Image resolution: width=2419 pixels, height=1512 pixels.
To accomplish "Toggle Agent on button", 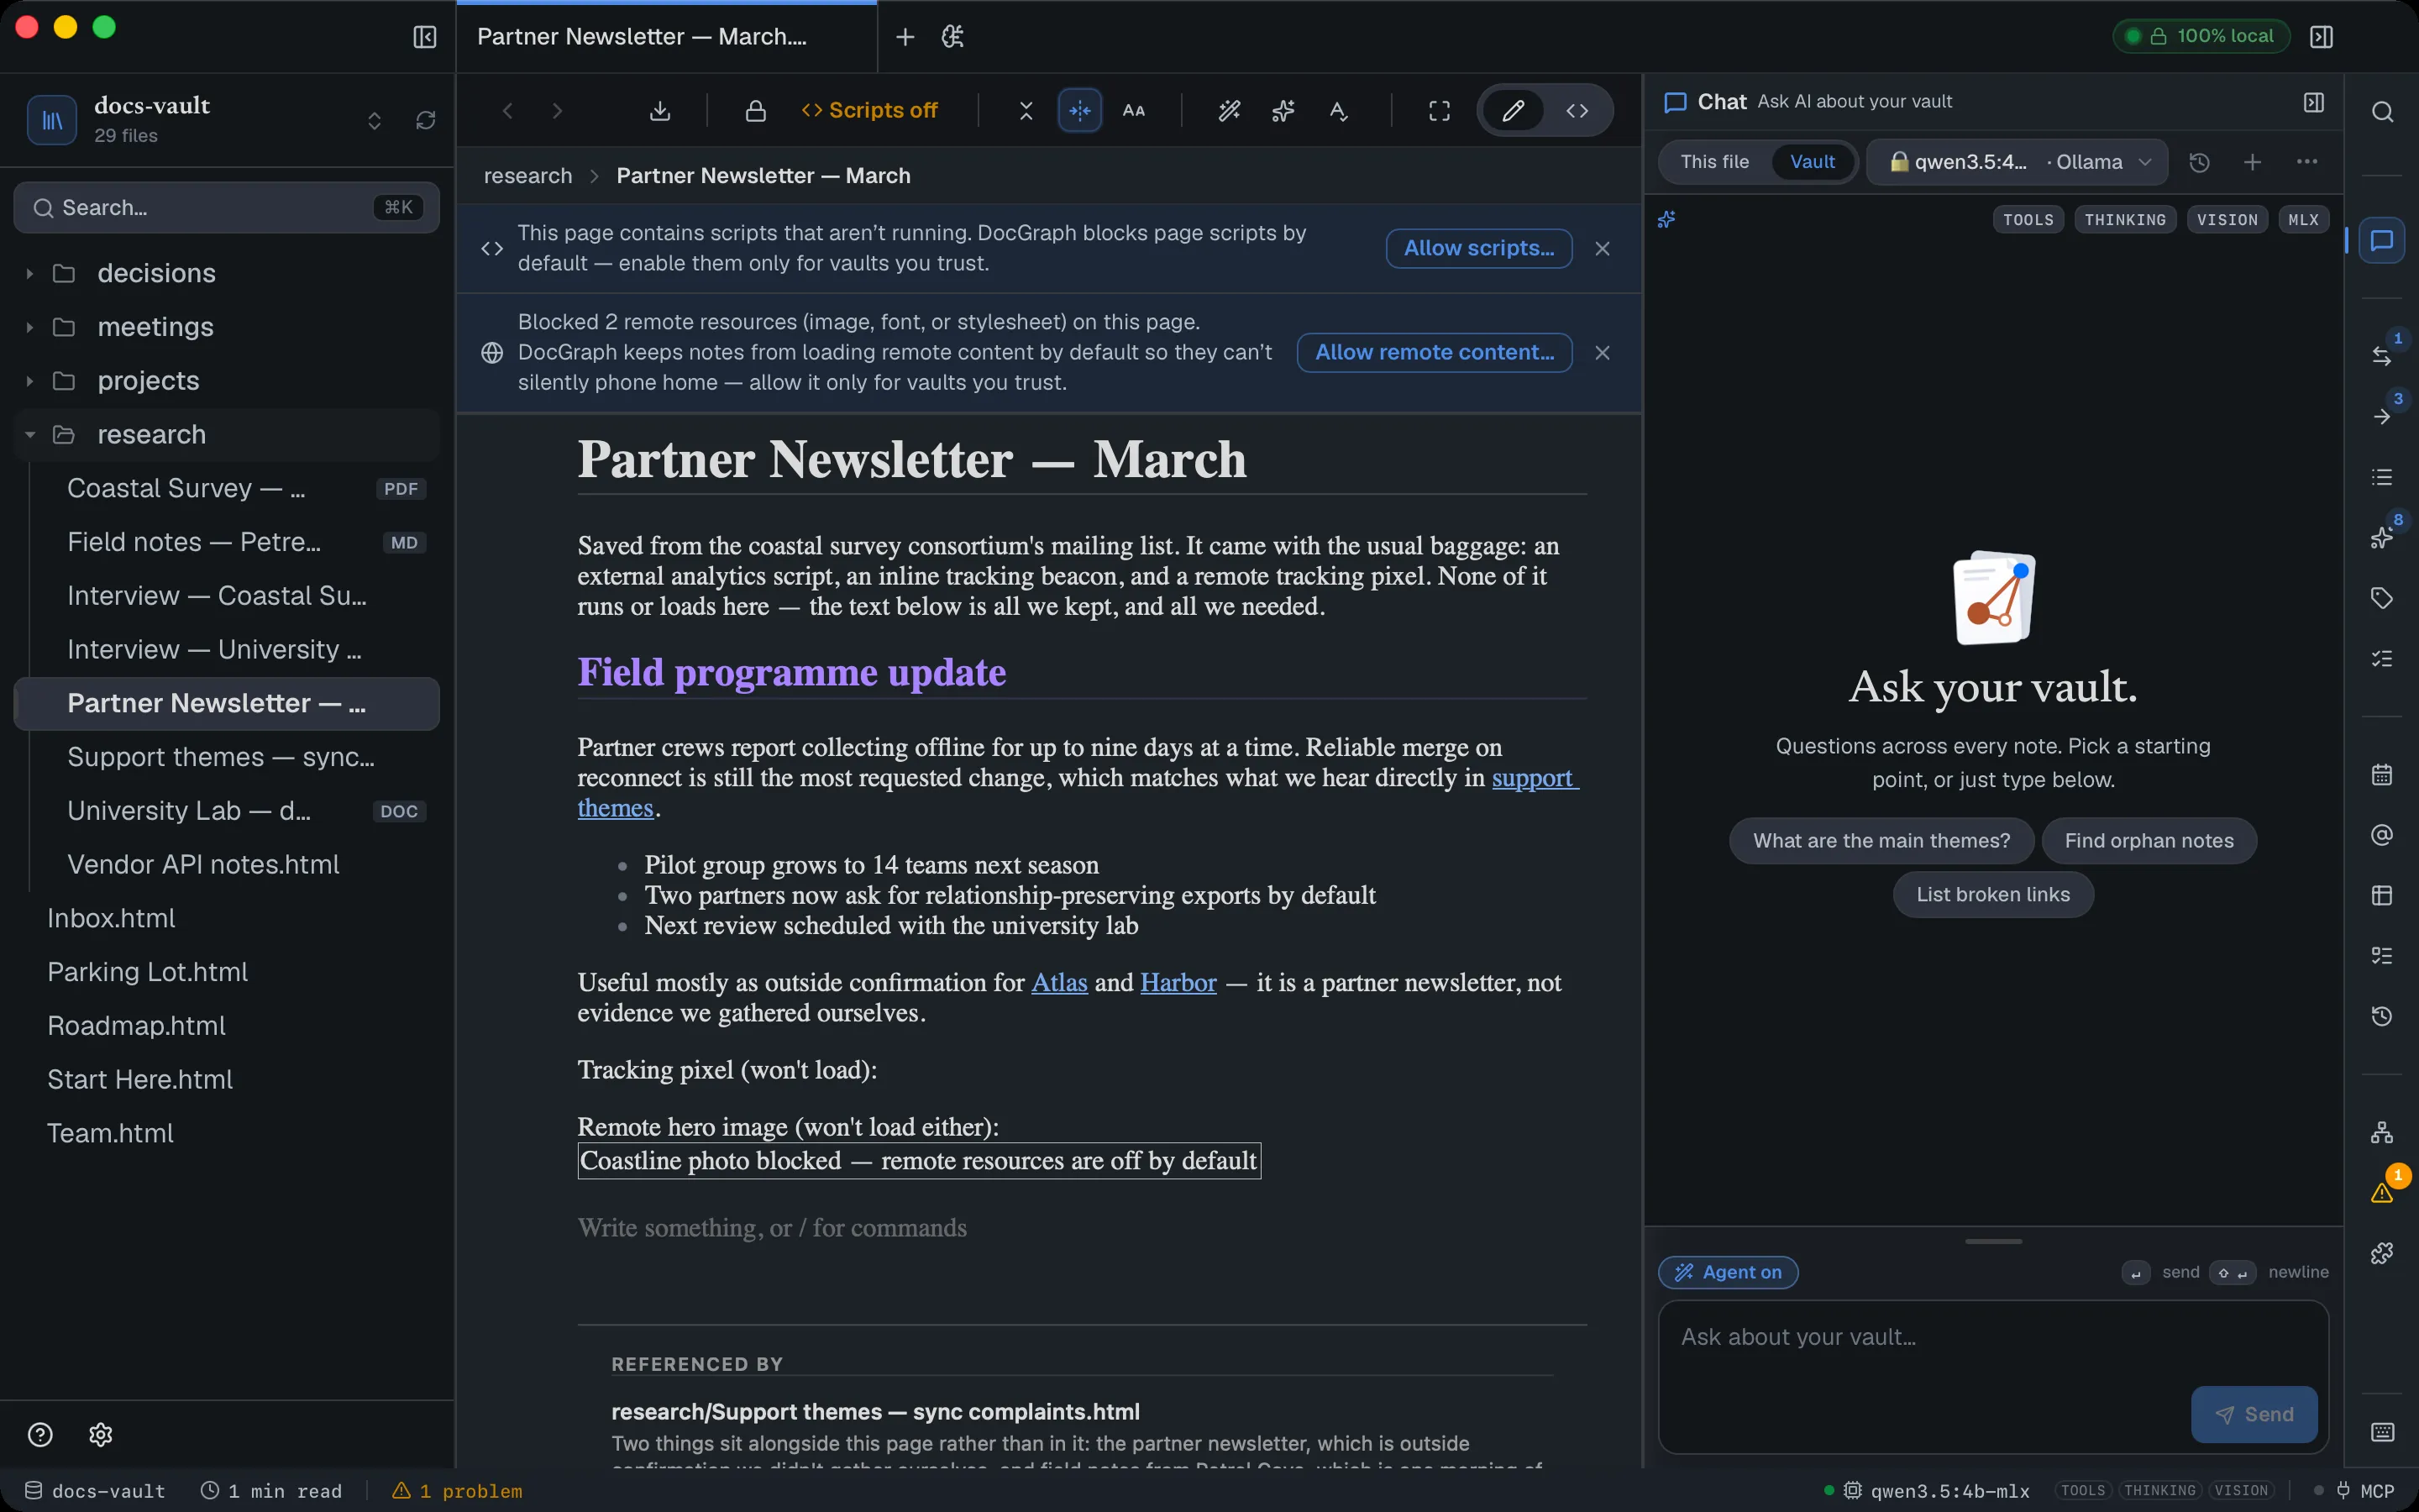I will 1727,1272.
